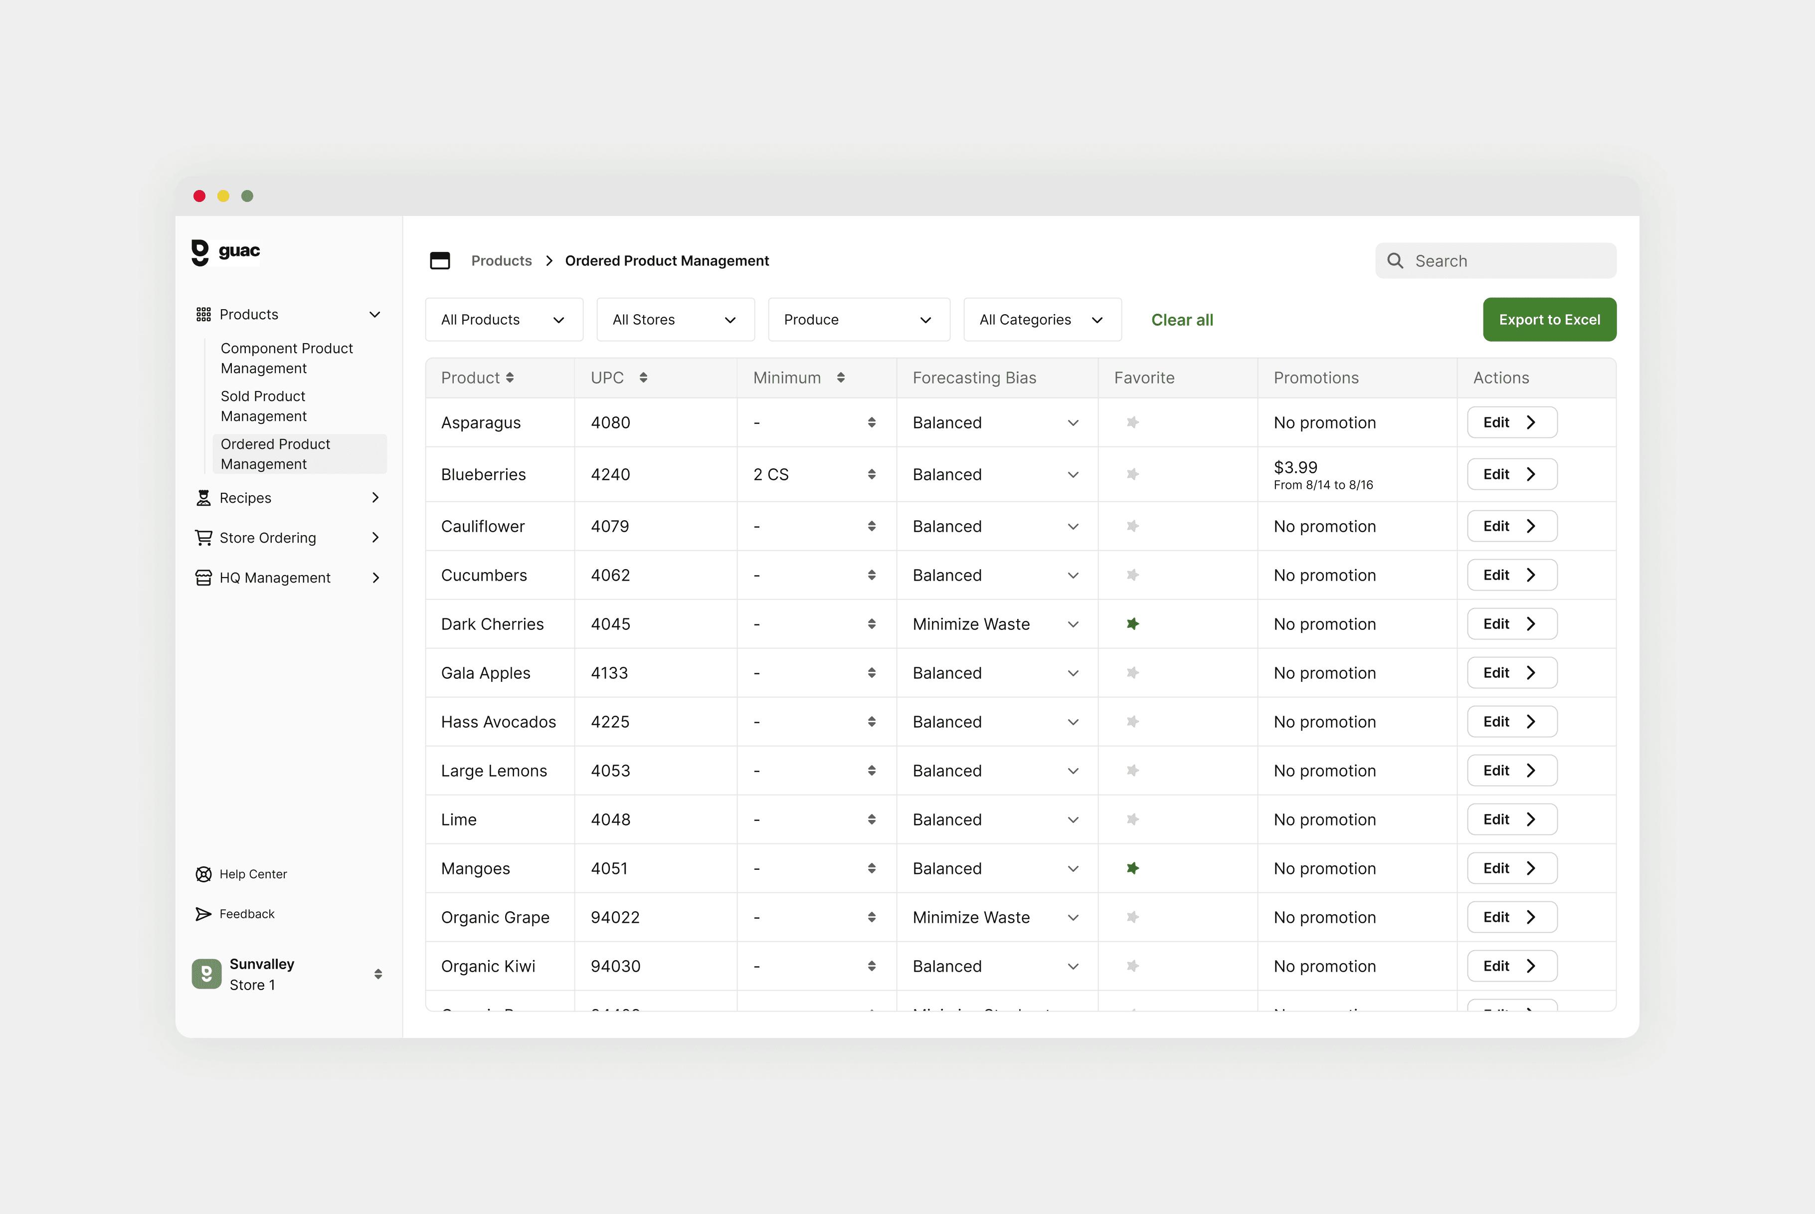Click the Store Ordering cart icon
Viewport: 1815px width, 1214px height.
(203, 537)
